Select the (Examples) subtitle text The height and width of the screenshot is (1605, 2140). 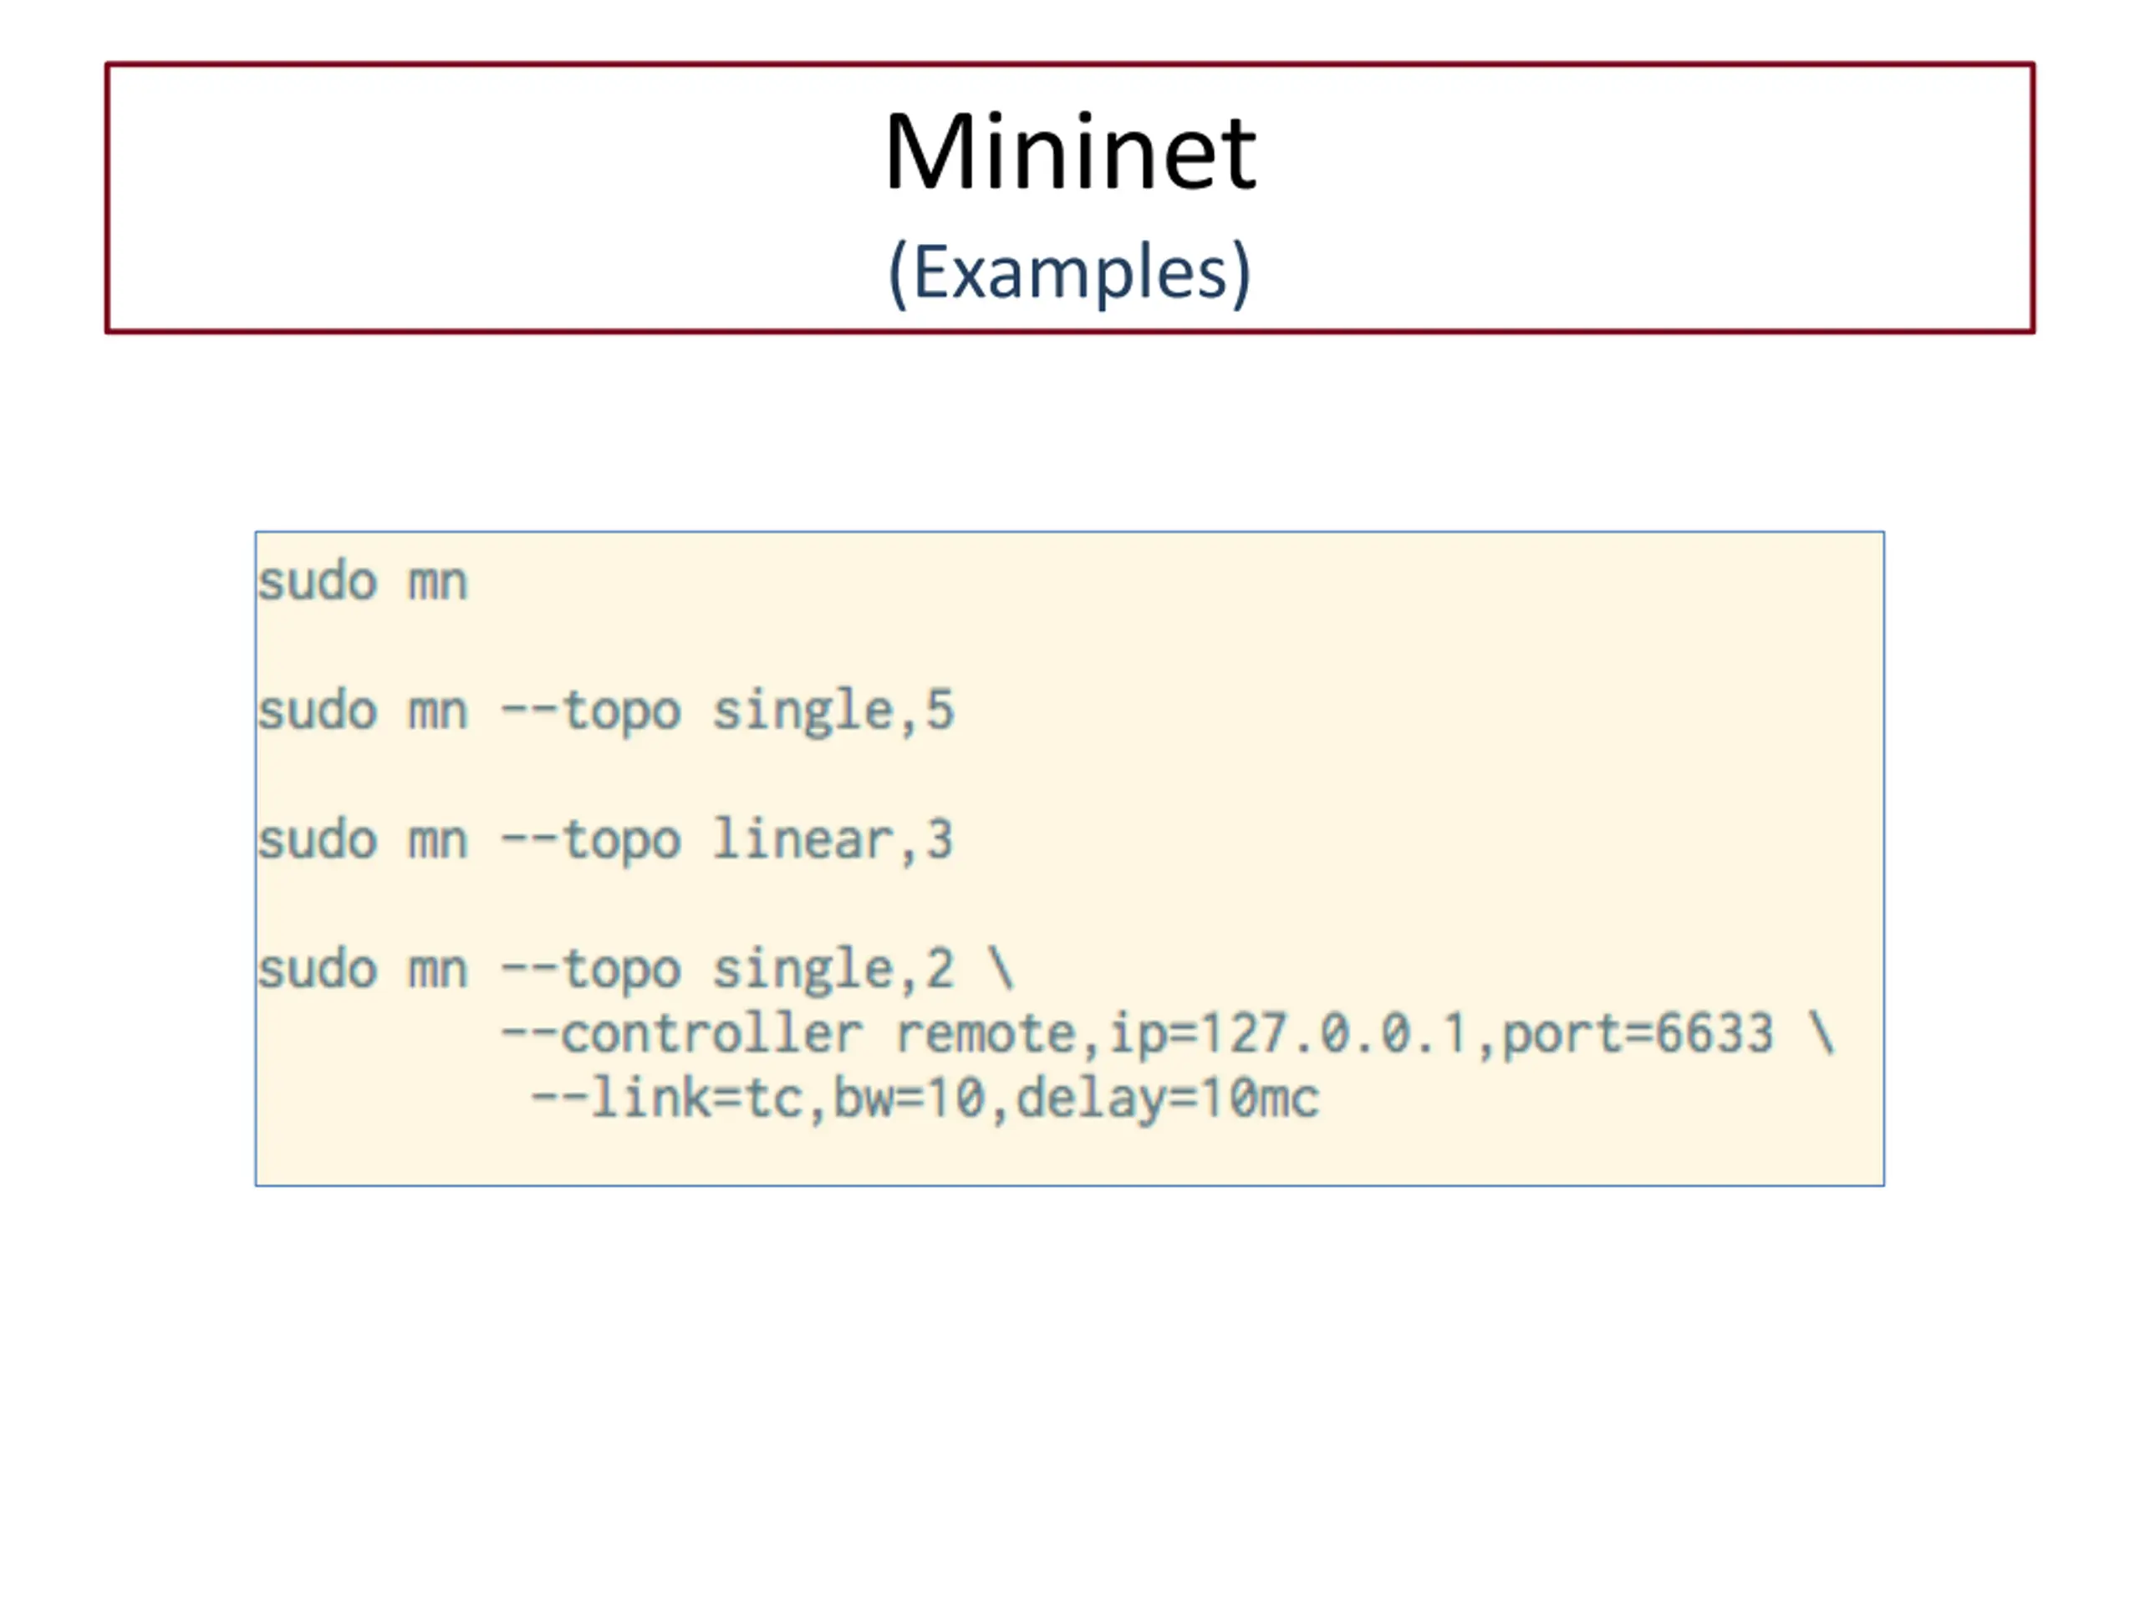[x=1069, y=273]
